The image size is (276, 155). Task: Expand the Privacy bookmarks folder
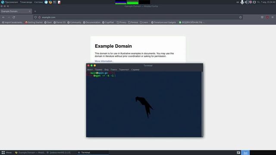click(122, 22)
